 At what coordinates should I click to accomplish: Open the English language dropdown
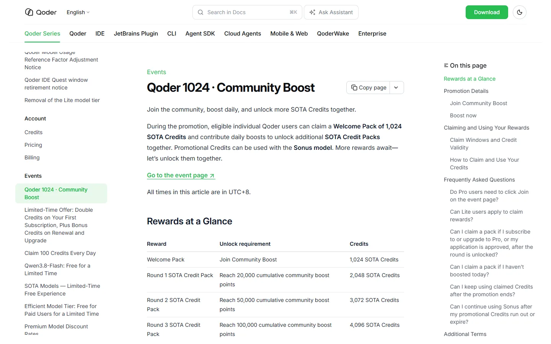78,12
